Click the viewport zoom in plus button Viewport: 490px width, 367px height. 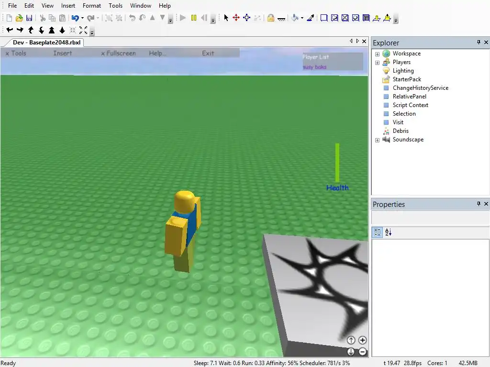[x=363, y=340]
